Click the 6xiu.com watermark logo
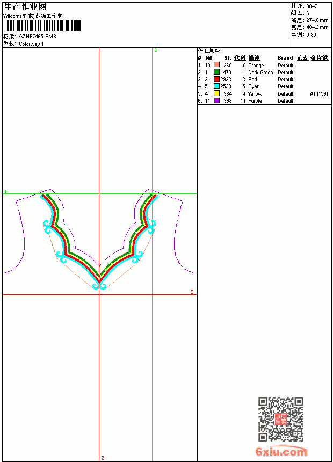This screenshot has height=462, width=333. coord(281,451)
